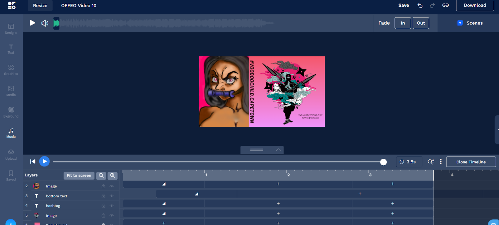The height and width of the screenshot is (225, 499).
Task: Select the bottom text layer
Action: coord(71,196)
